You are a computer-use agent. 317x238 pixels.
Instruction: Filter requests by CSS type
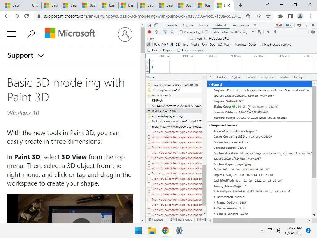coord(178,45)
